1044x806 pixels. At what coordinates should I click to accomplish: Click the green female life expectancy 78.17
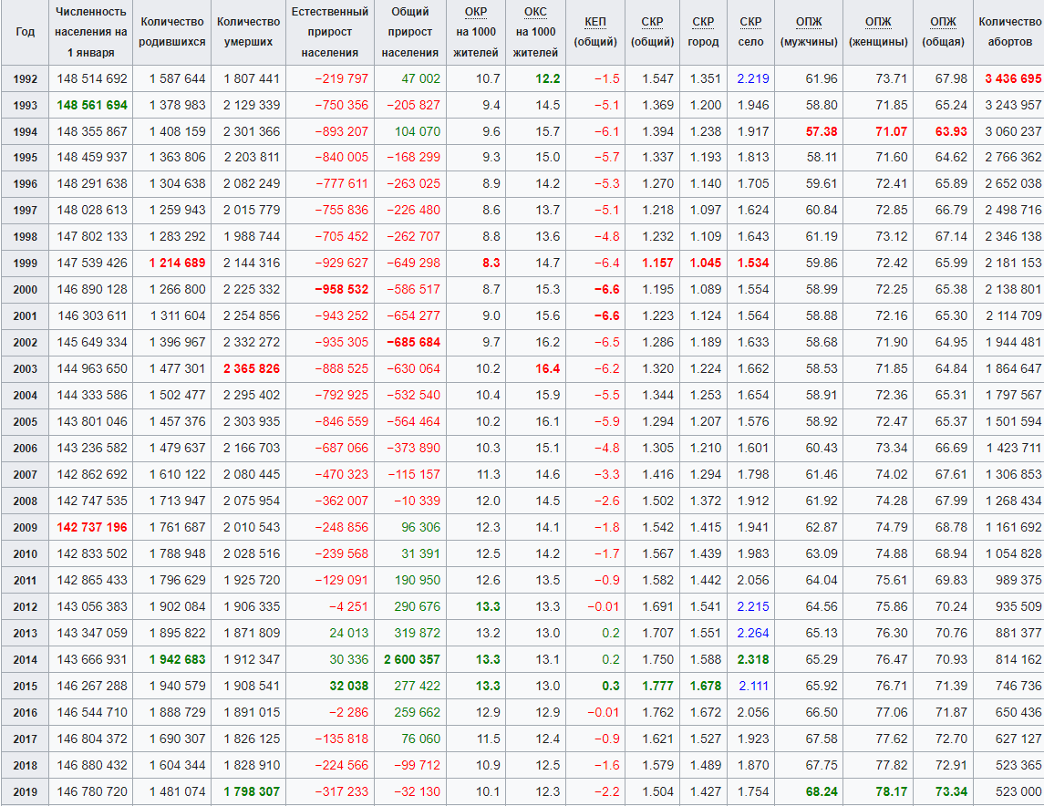(x=892, y=792)
